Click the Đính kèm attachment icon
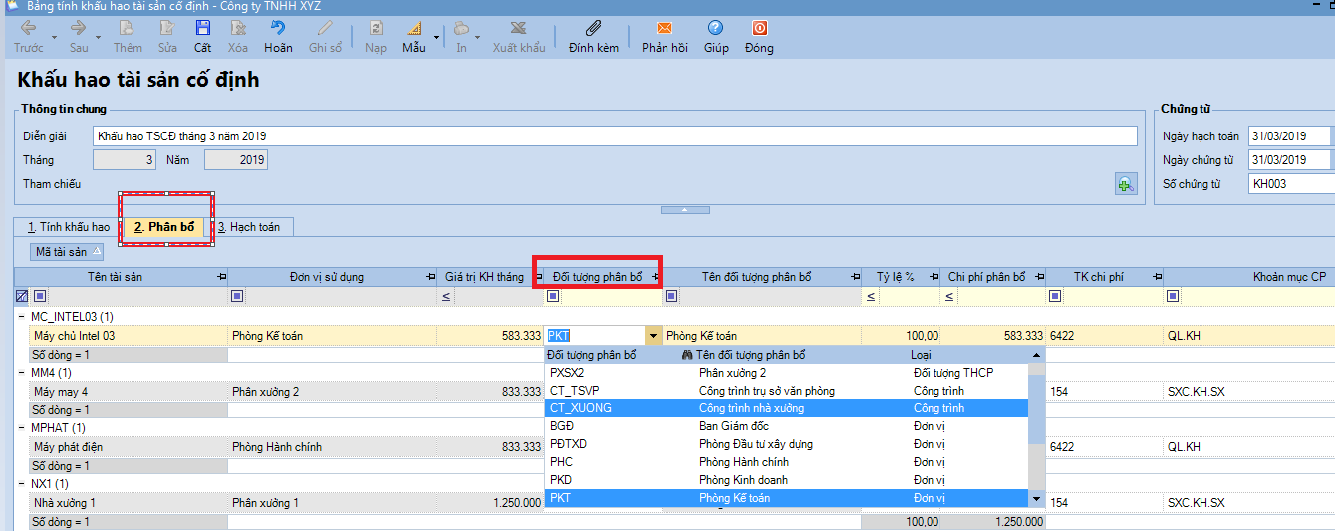Viewport: 1335px width, 531px height. click(x=593, y=28)
